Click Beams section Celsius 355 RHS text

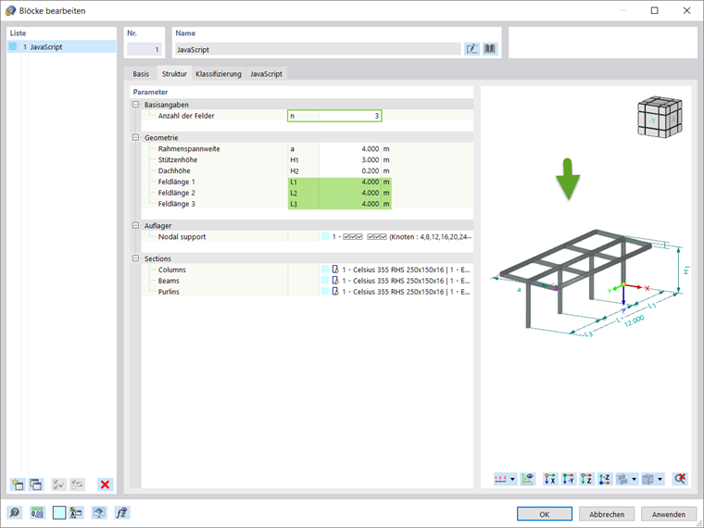(x=406, y=281)
